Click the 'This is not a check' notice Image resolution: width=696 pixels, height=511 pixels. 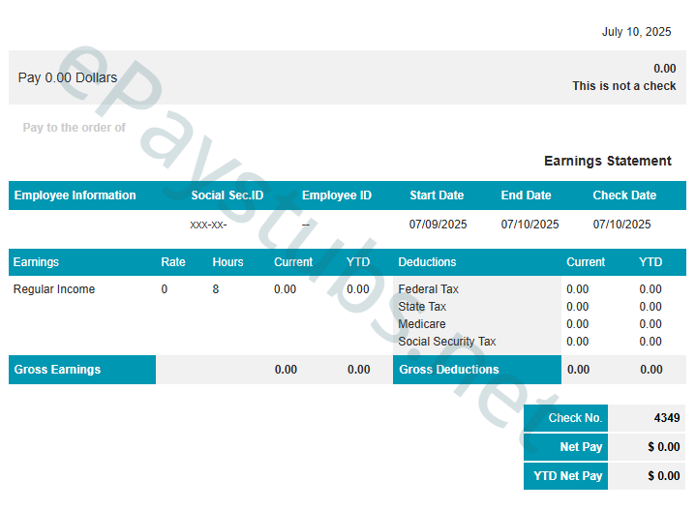point(623,86)
